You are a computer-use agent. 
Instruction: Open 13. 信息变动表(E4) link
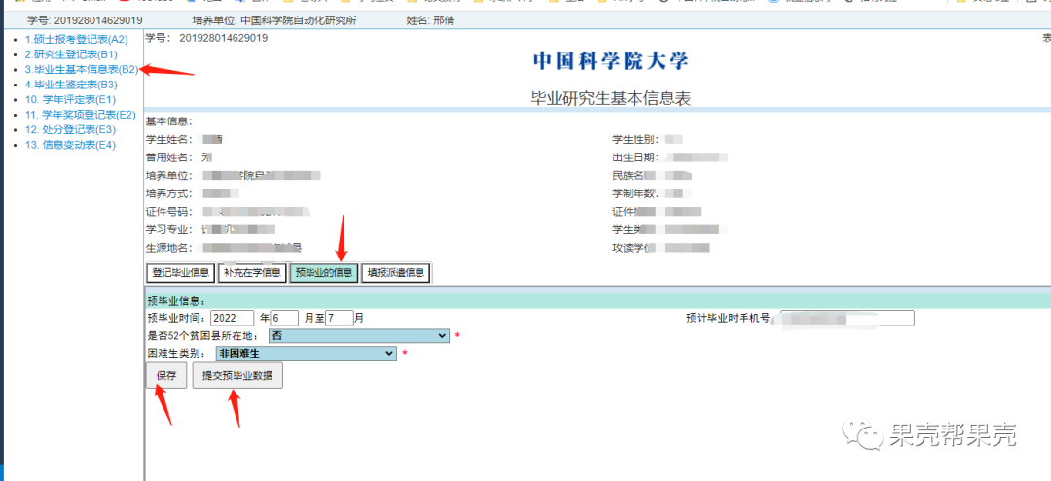[x=70, y=145]
